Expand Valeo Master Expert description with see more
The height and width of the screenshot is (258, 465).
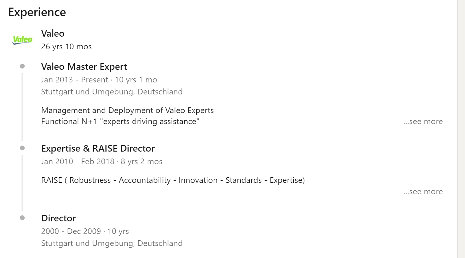tap(423, 122)
